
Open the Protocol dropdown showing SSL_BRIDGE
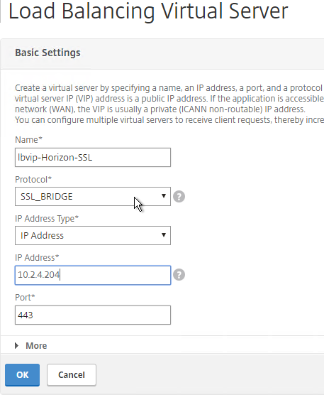(93, 197)
